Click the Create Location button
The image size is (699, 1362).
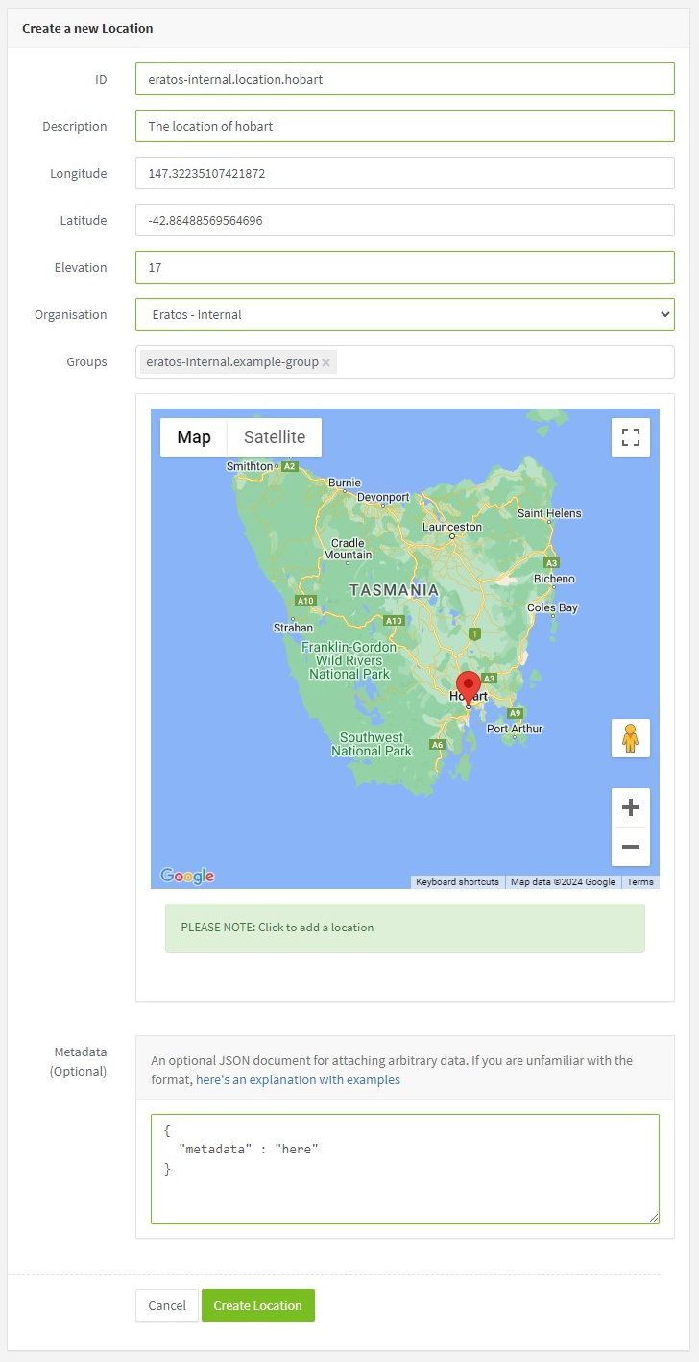pyautogui.click(x=258, y=1305)
